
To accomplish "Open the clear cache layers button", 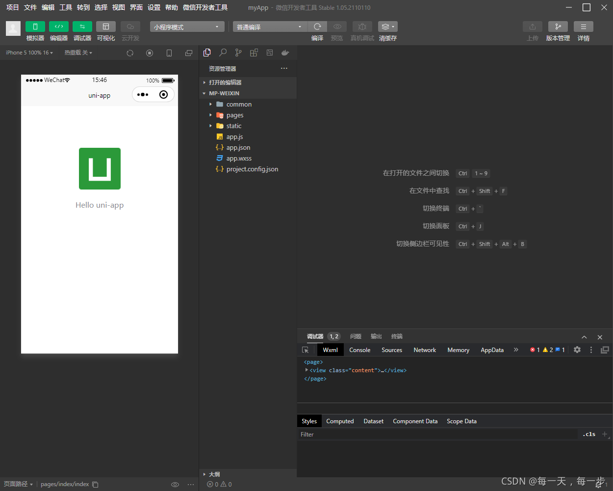I will click(388, 27).
